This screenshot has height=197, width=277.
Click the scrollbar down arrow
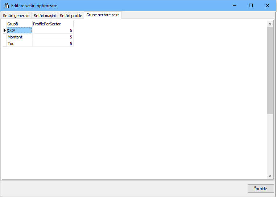click(270, 176)
